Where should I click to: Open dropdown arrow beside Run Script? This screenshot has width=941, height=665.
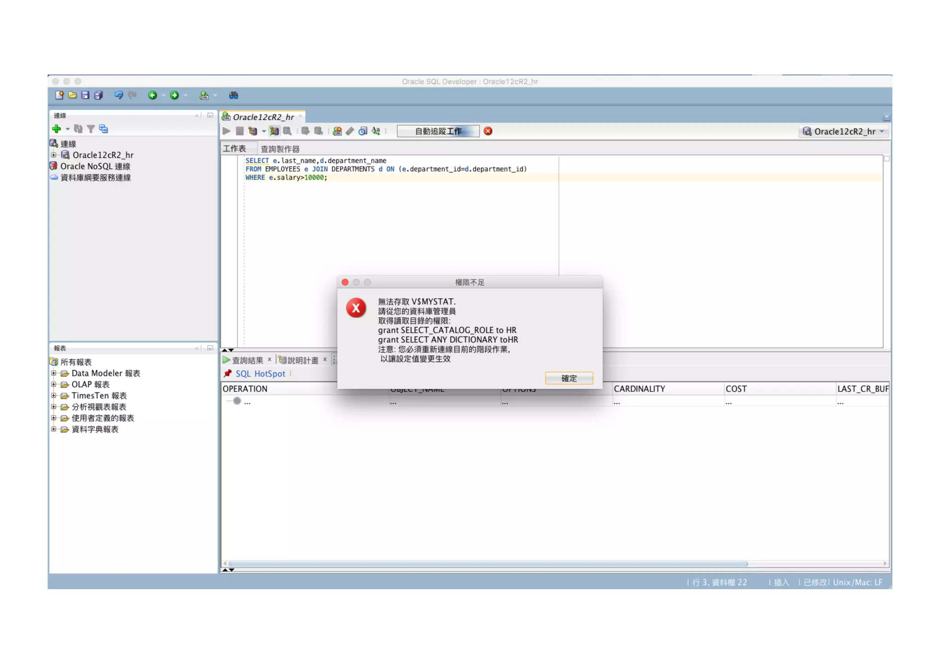pos(264,131)
